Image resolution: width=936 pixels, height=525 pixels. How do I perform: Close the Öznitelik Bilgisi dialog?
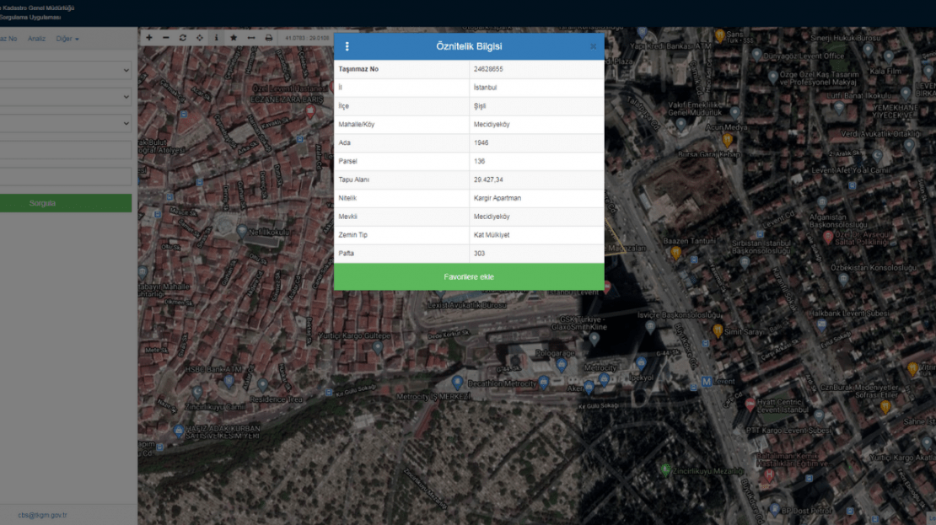coord(593,46)
